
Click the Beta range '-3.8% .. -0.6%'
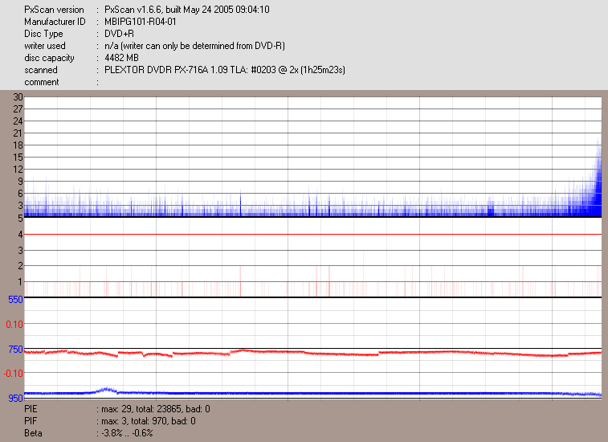coord(127,433)
